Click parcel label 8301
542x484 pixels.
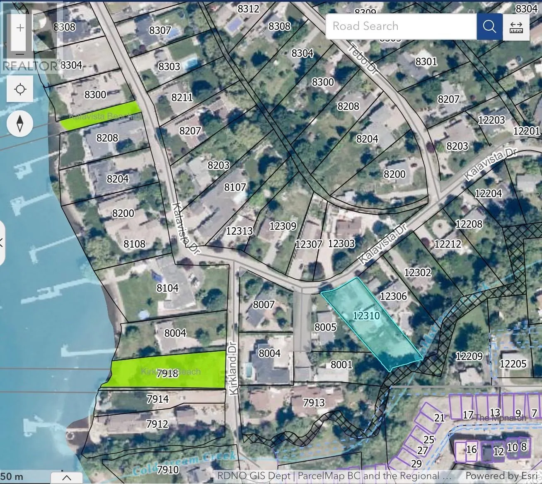pos(426,62)
